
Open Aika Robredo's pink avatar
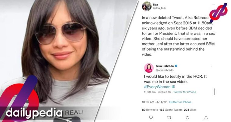(x=149, y=68)
